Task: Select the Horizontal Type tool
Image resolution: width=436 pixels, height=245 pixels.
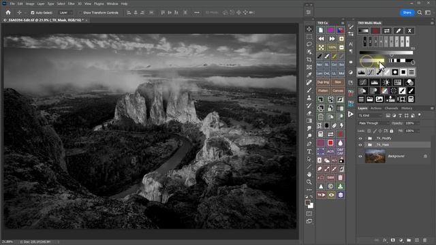Action: pos(309,151)
